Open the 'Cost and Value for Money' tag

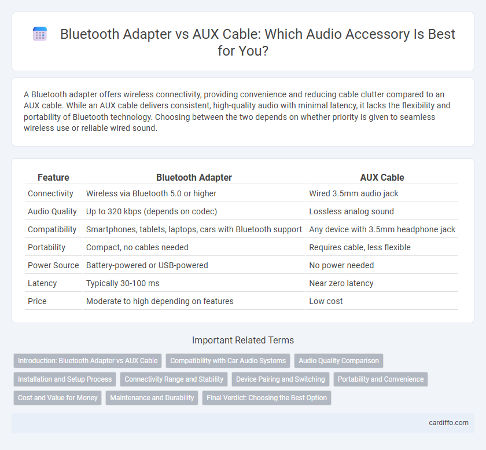58,398
